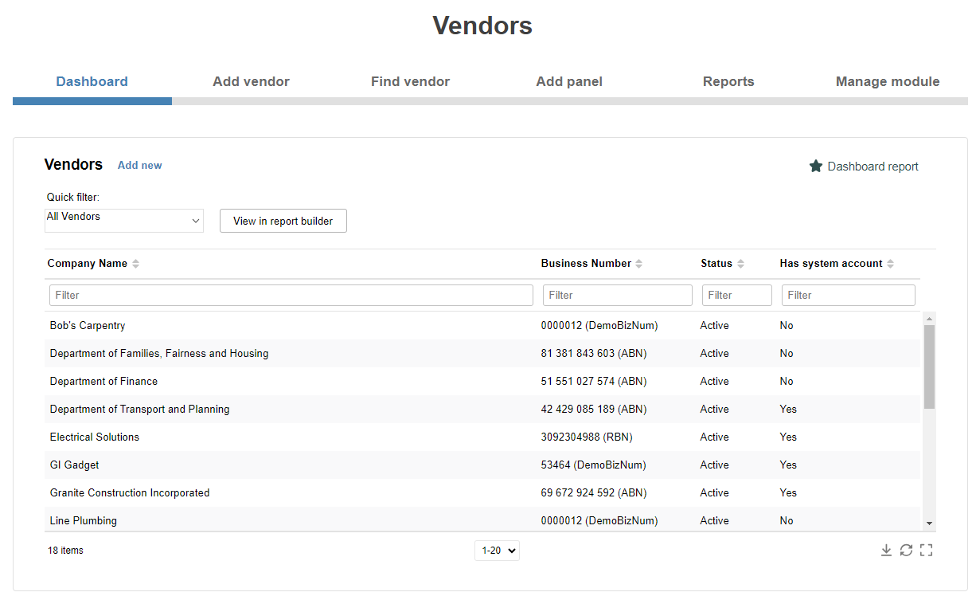Click business number 51 551 027 574 (ABN)
Image resolution: width=976 pixels, height=600 pixels.
(594, 381)
